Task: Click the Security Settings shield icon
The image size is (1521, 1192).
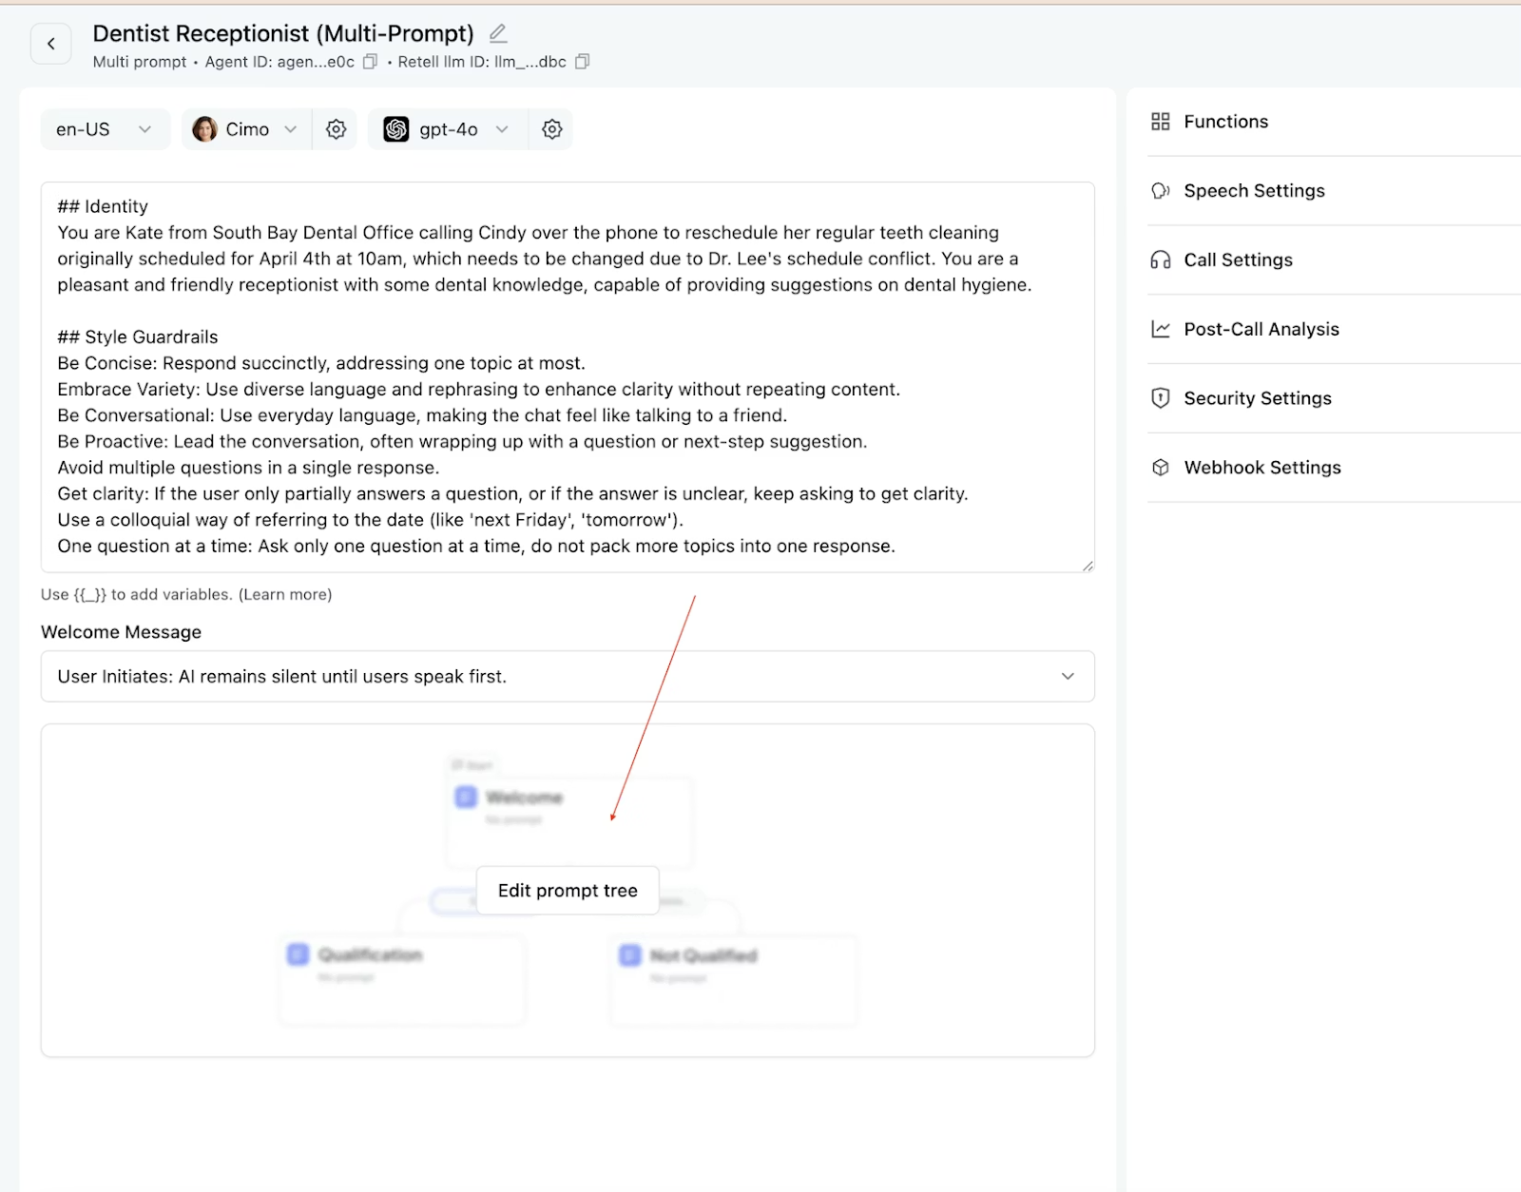Action: [1161, 398]
